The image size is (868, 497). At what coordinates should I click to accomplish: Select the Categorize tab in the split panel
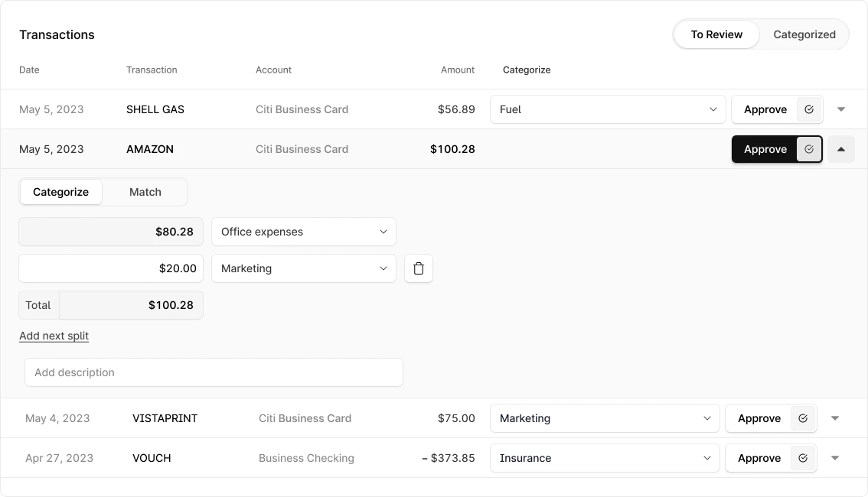(x=60, y=192)
